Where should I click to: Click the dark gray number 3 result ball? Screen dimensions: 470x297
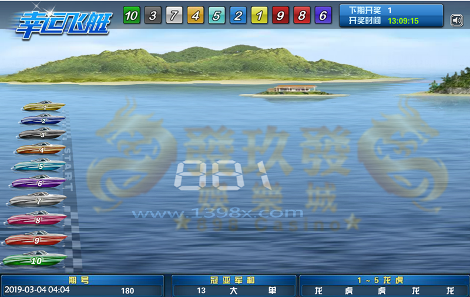coord(153,15)
